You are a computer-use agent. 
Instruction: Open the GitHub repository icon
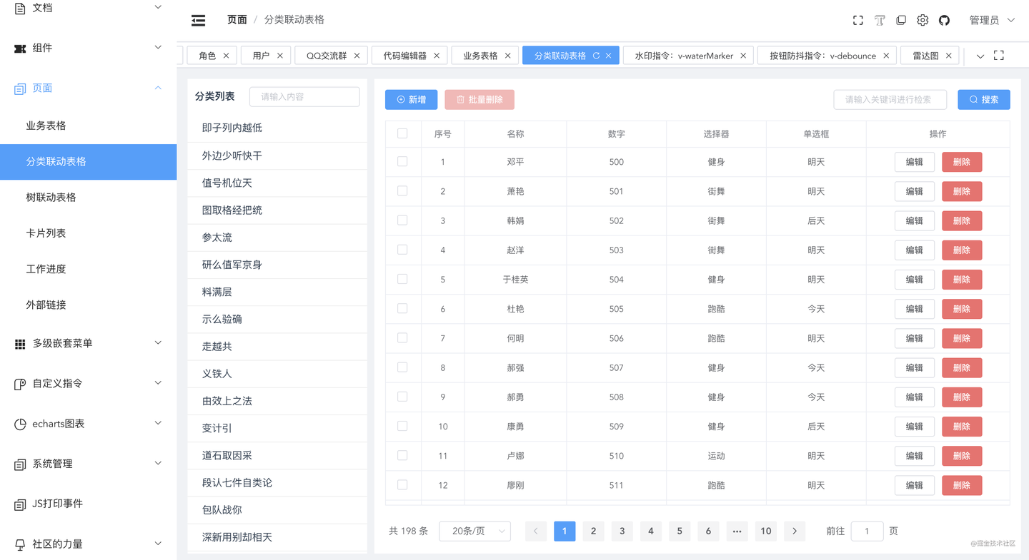[944, 20]
